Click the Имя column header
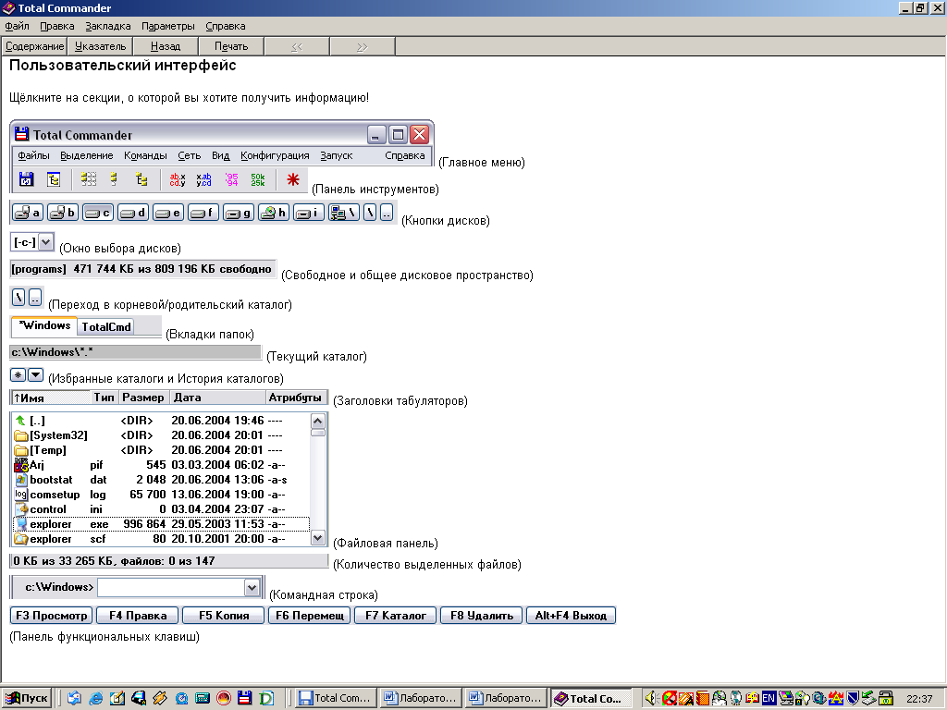Screen dimensions: 947x710 click(x=52, y=398)
